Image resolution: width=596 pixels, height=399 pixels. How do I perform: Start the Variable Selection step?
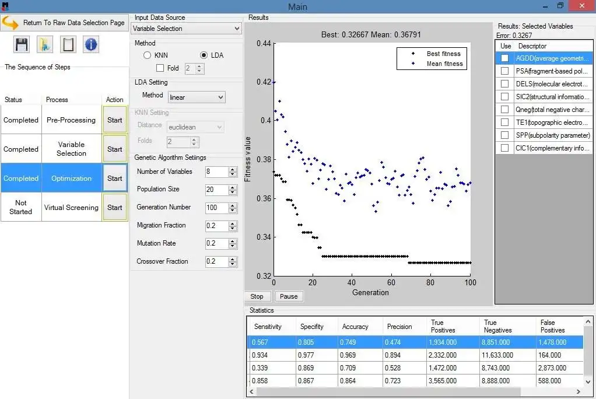pyautogui.click(x=115, y=149)
